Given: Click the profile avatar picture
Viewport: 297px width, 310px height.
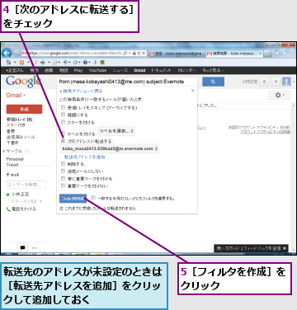Looking at the screenshot, I should point(286,82).
